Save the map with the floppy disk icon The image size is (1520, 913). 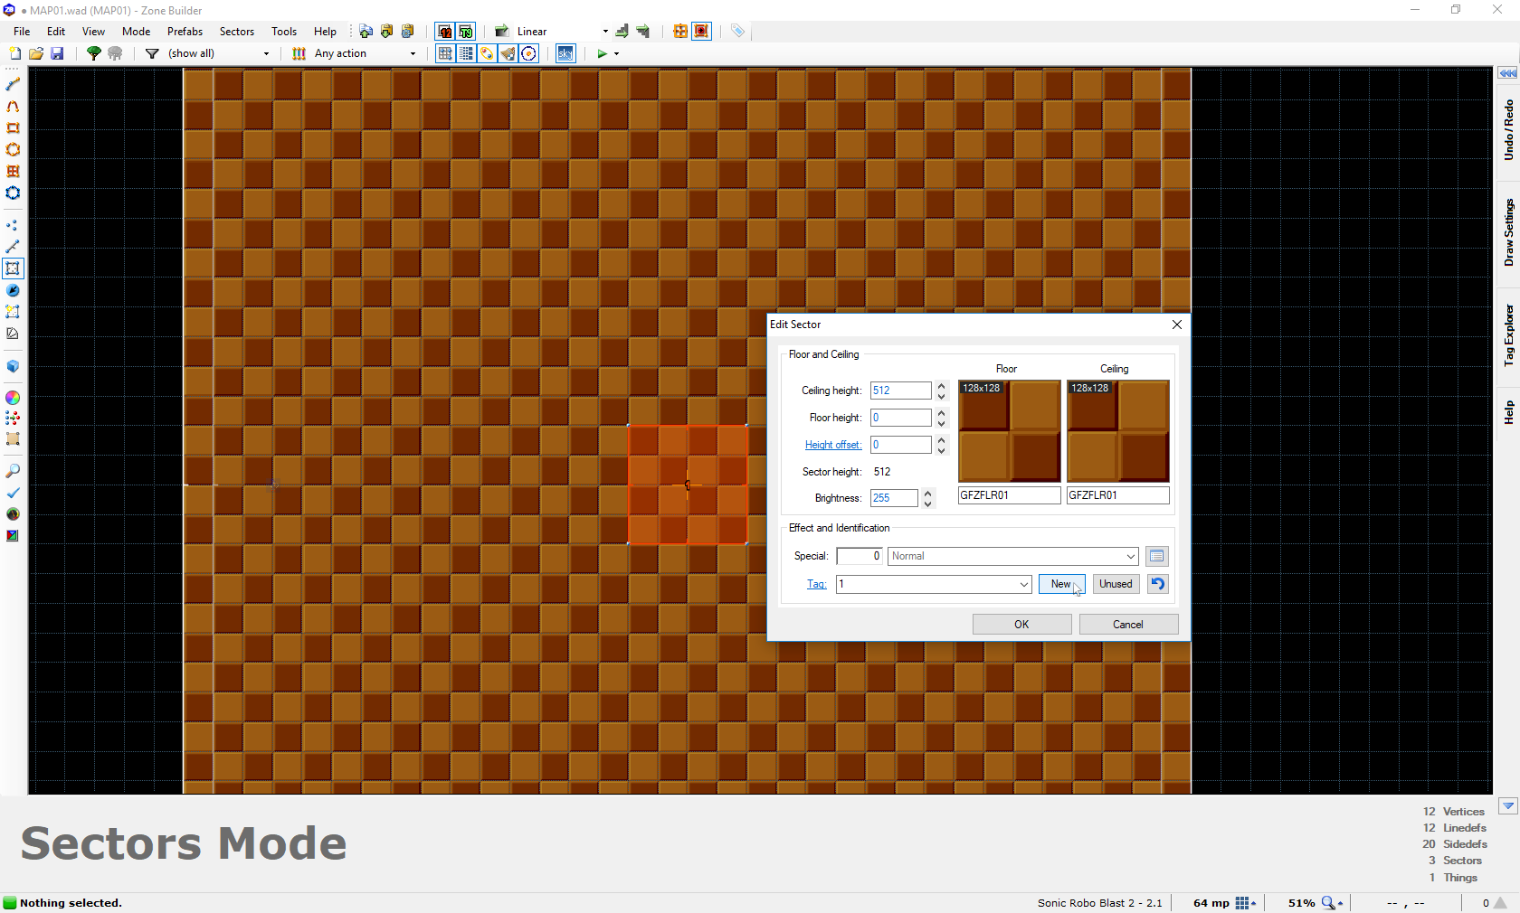[x=57, y=53]
